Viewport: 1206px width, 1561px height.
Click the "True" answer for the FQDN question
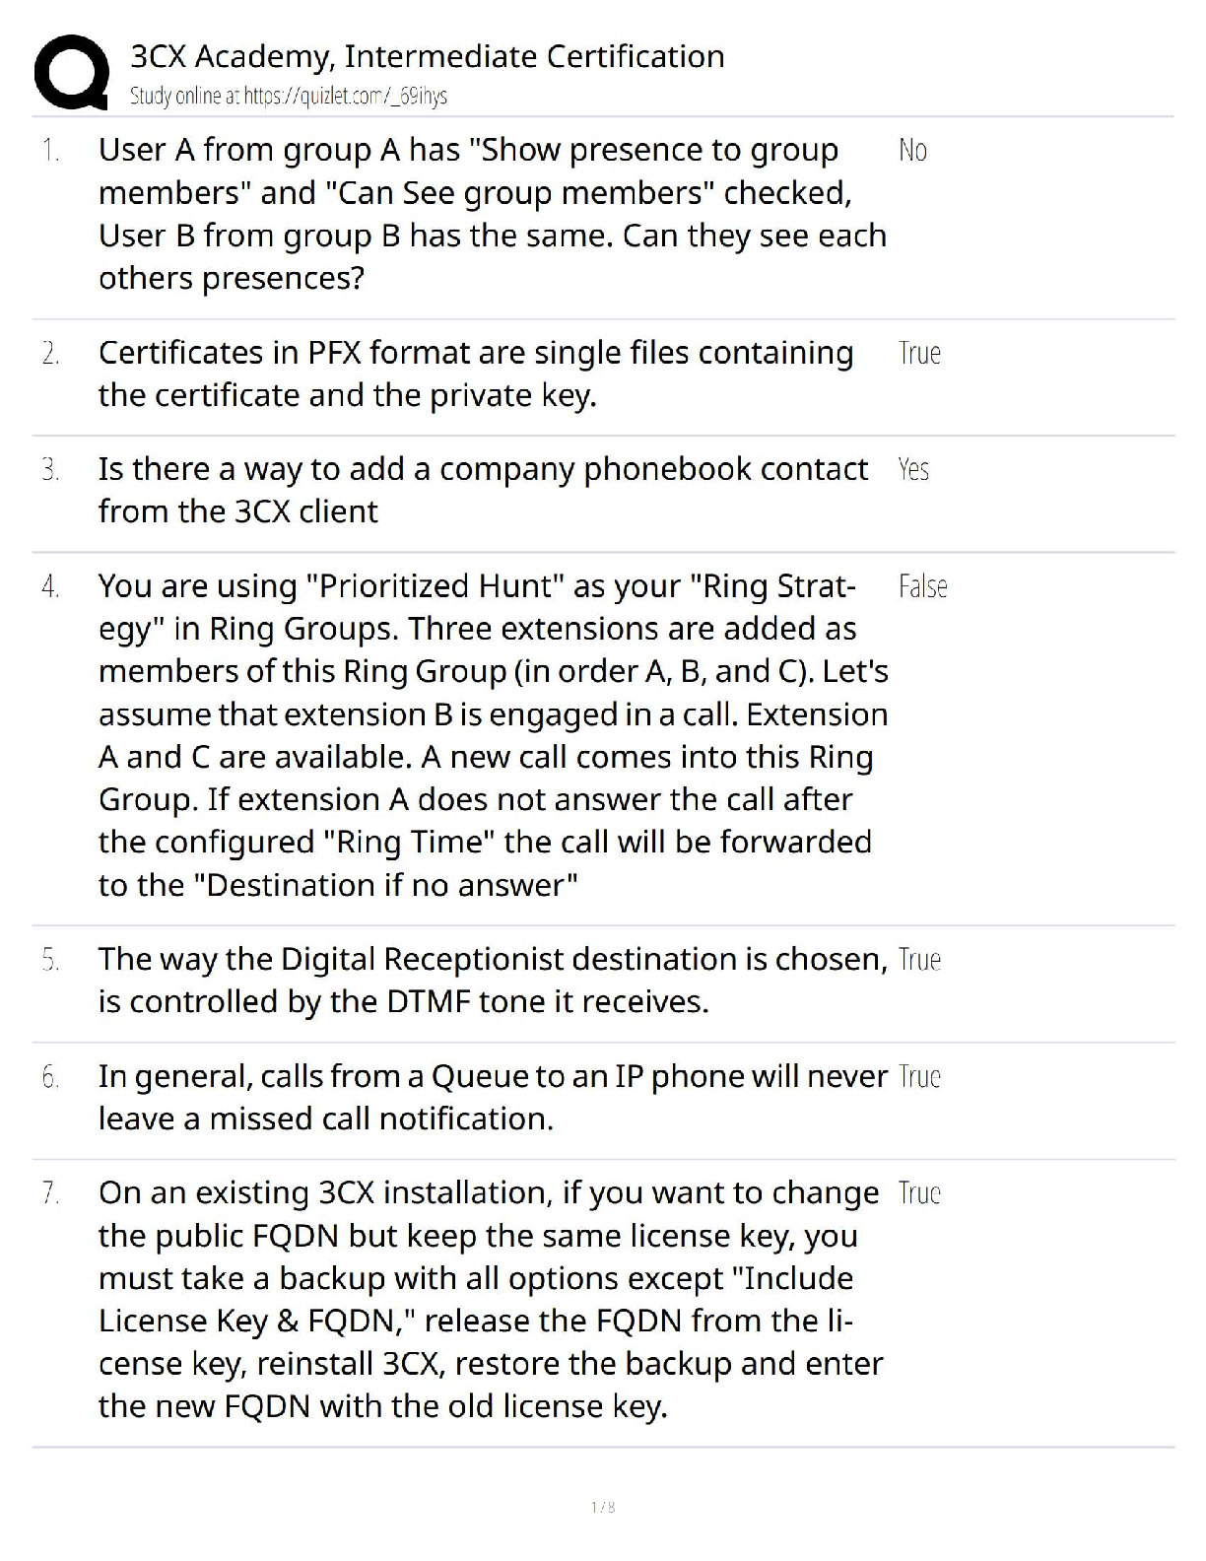point(919,1193)
